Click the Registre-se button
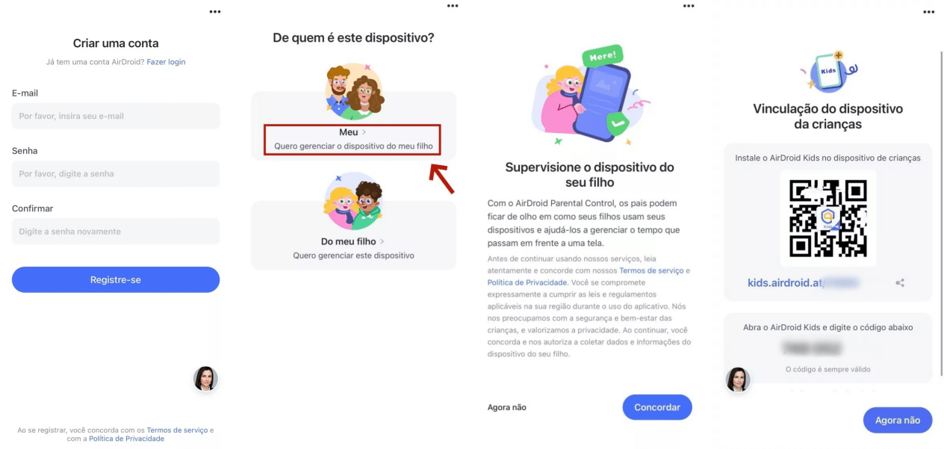This screenshot has width=944, height=449. [116, 279]
